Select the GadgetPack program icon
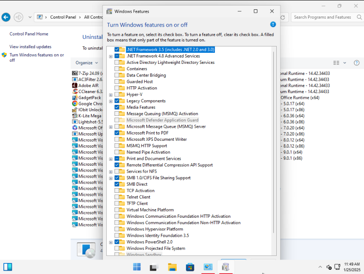This screenshot has width=364, height=274. coord(75,98)
